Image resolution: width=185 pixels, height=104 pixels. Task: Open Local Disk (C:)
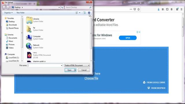pyautogui.click(x=12, y=58)
